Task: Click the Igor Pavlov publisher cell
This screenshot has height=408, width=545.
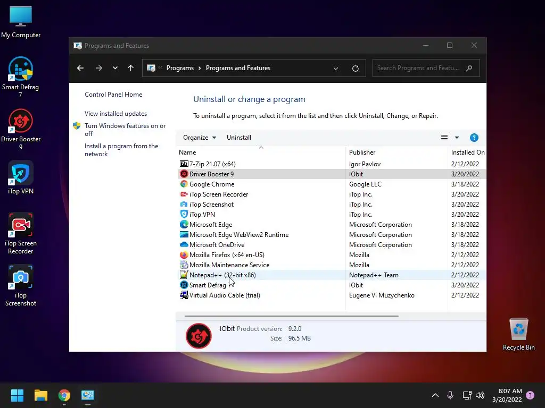Action: [x=365, y=164]
